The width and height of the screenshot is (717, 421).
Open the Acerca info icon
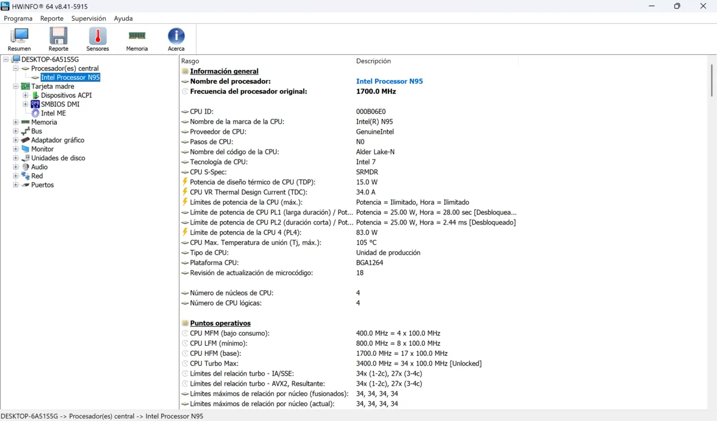pos(176,37)
